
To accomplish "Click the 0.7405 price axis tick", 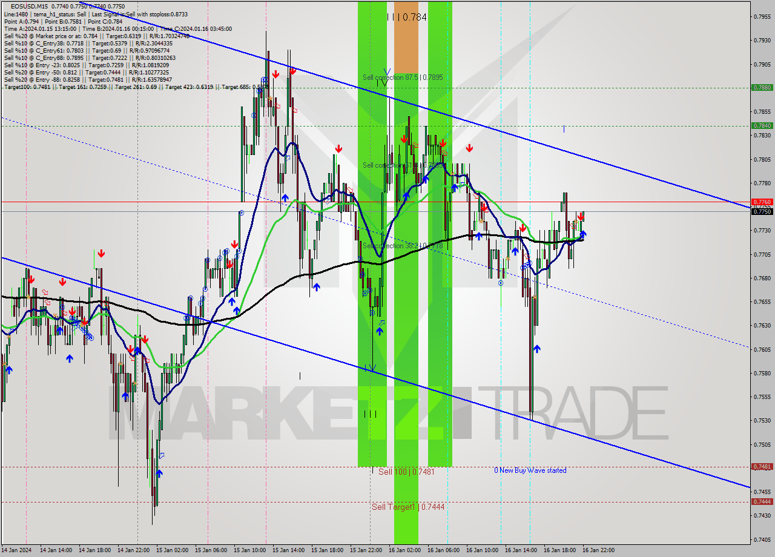I will coord(762,539).
